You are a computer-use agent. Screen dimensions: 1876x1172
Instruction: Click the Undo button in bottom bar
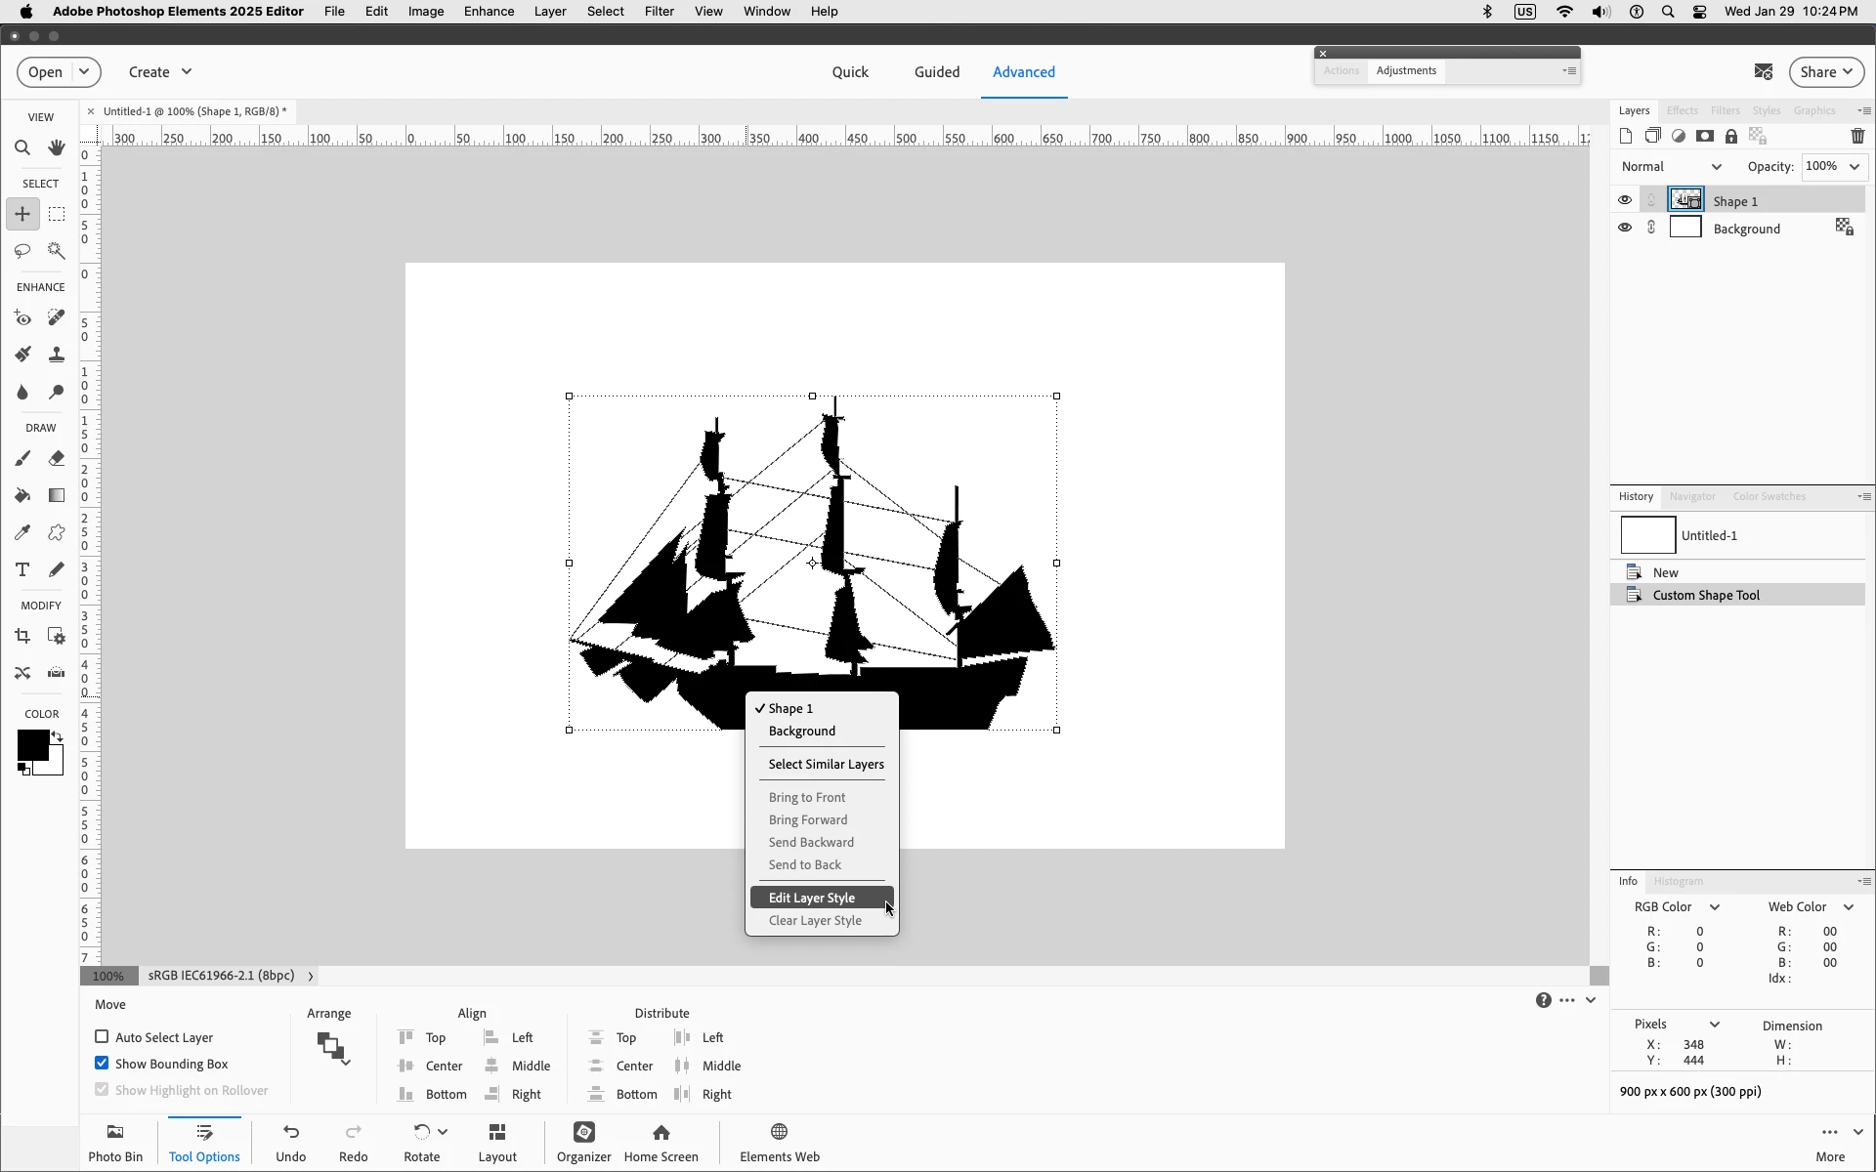coord(291,1142)
